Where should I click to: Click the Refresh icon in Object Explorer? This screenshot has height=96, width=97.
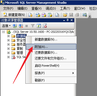click(x=39, y=26)
